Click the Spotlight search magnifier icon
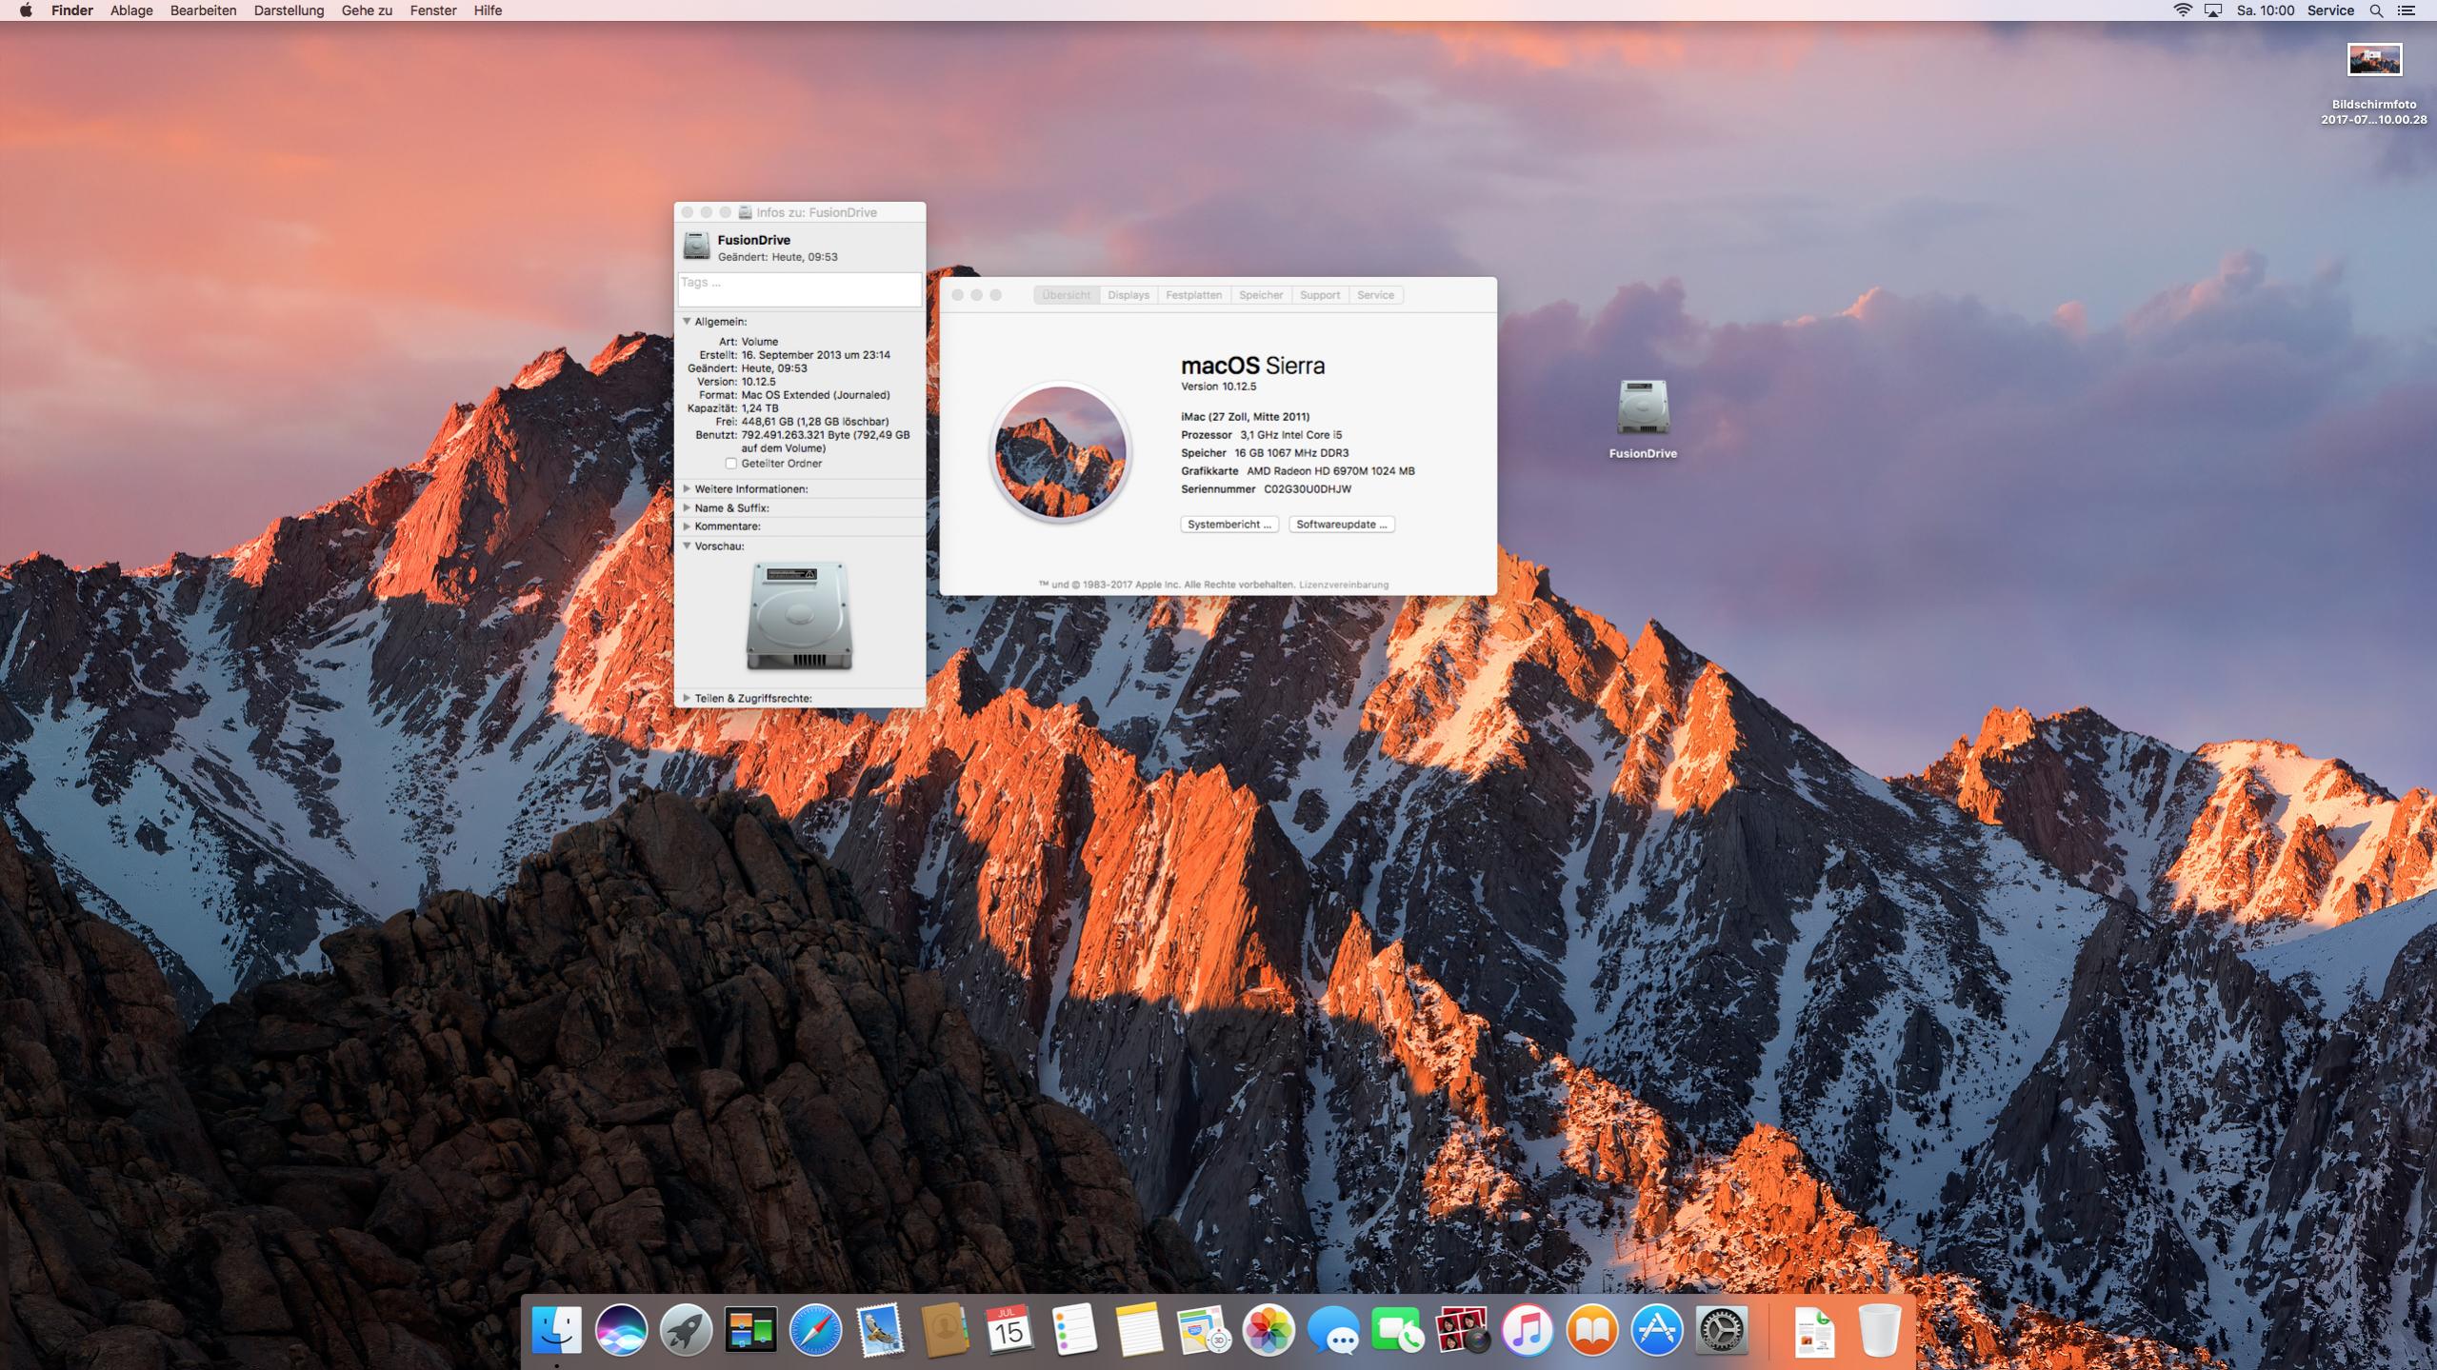2437x1370 pixels. 2376,10
